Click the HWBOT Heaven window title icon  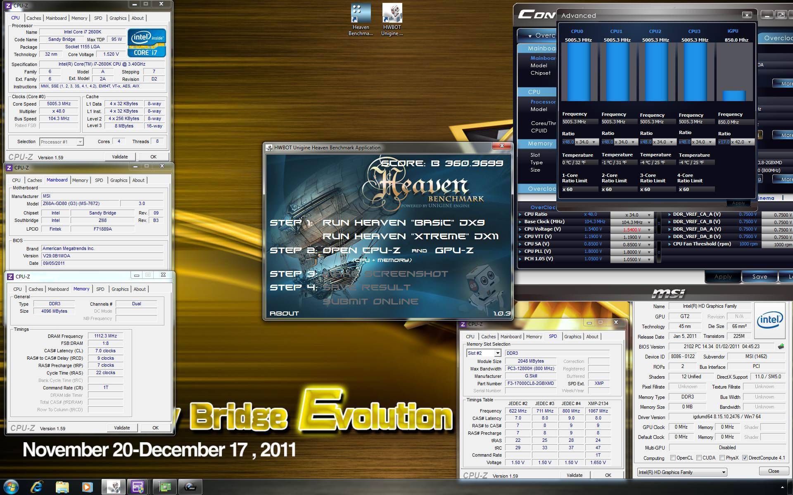269,148
